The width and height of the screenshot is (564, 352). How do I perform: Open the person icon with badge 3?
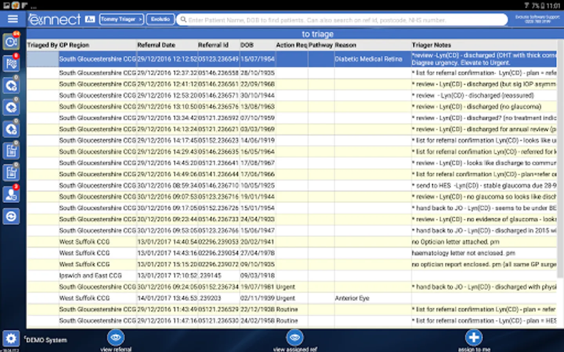[x=11, y=194]
